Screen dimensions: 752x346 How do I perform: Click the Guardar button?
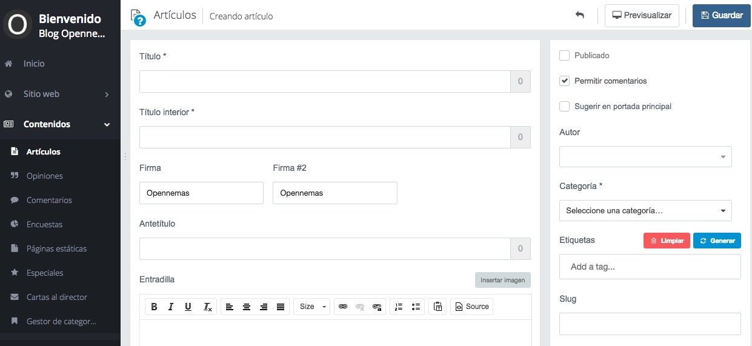(x=722, y=16)
